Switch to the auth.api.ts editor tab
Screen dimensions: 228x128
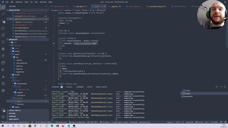click(80, 6)
